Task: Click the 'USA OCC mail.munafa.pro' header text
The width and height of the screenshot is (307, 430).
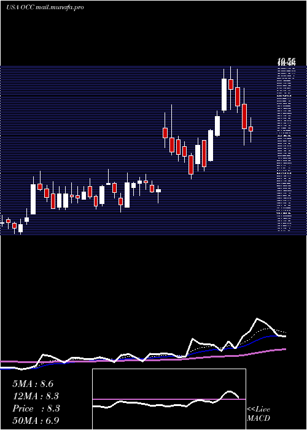Action: pyautogui.click(x=45, y=7)
